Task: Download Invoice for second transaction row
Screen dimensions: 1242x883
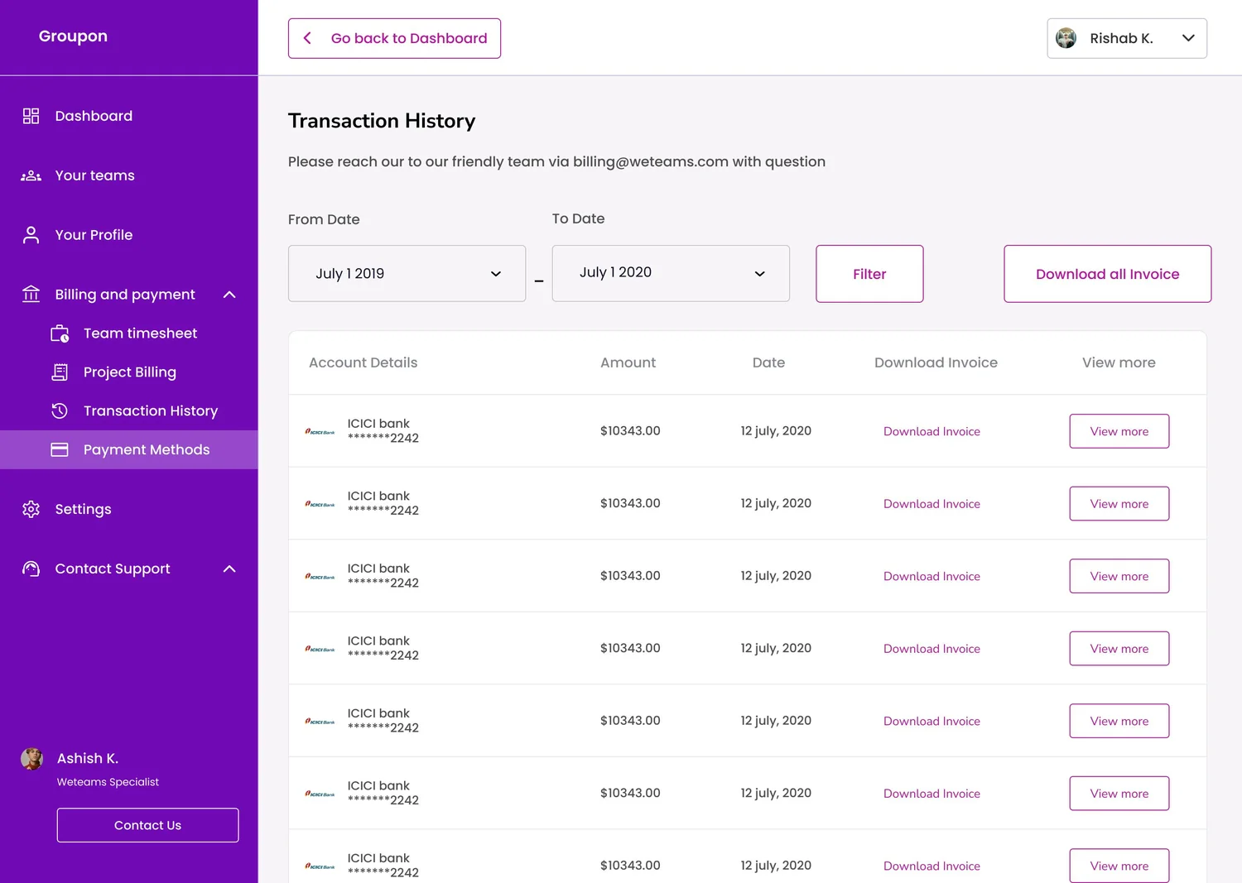Action: [x=931, y=504]
